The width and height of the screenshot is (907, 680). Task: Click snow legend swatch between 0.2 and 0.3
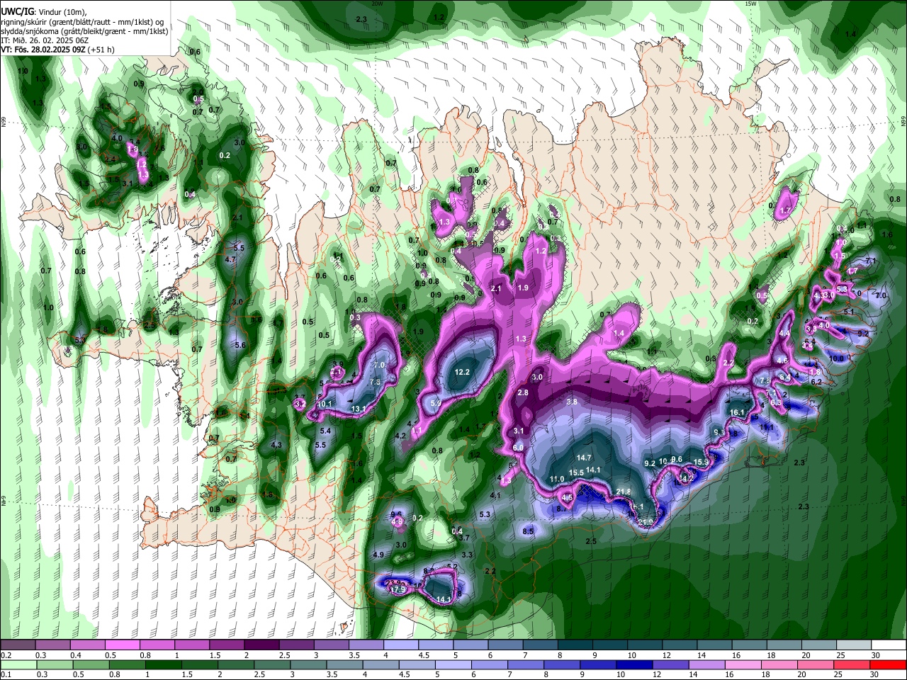(18, 645)
